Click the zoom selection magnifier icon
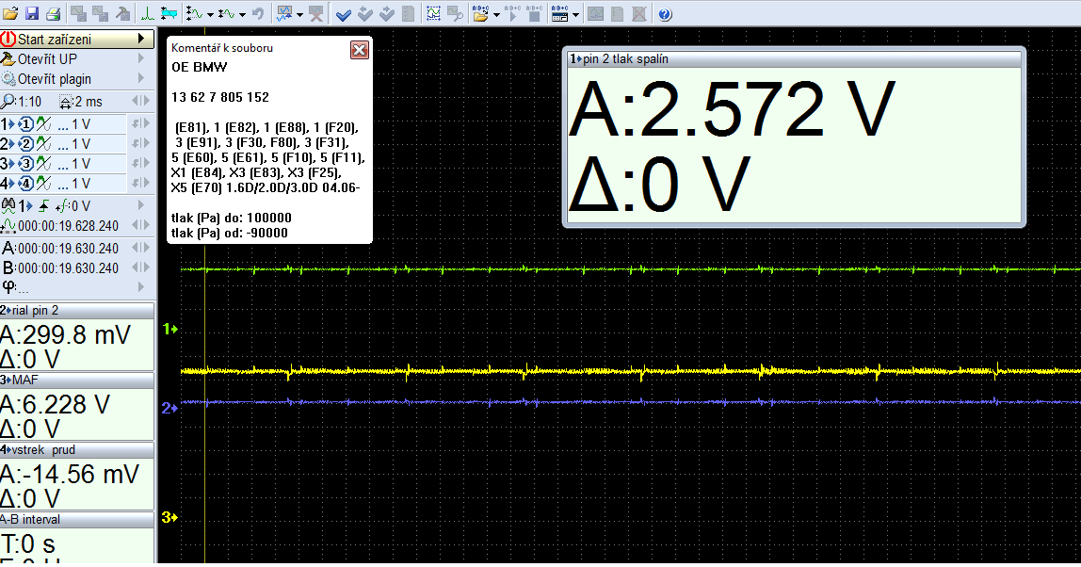Image resolution: width=1081 pixels, height=567 pixels. pos(455,13)
